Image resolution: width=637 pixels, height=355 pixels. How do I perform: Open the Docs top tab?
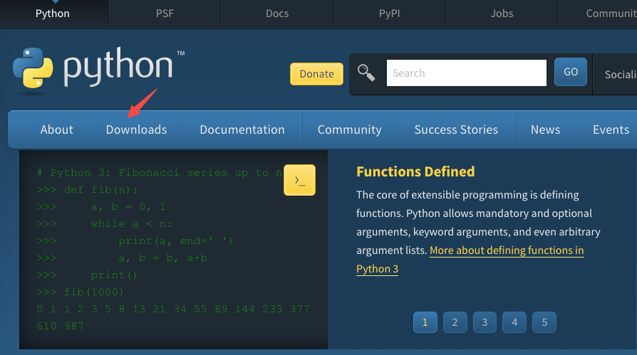[x=277, y=14]
